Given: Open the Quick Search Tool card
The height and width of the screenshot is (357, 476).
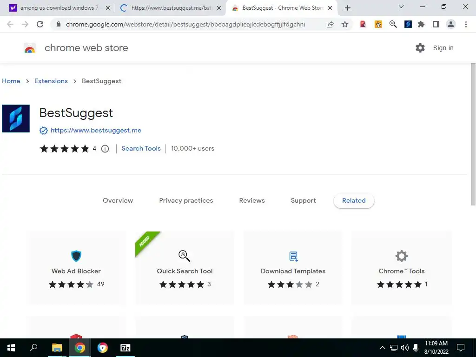Looking at the screenshot, I should click(185, 268).
